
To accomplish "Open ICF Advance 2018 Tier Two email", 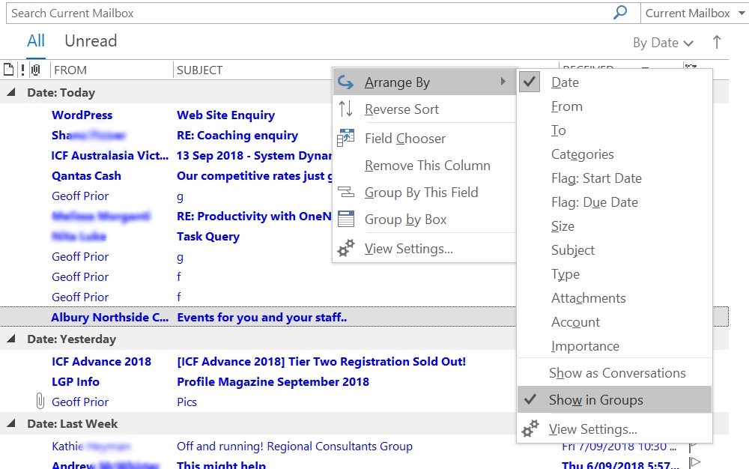I will pos(258,362).
